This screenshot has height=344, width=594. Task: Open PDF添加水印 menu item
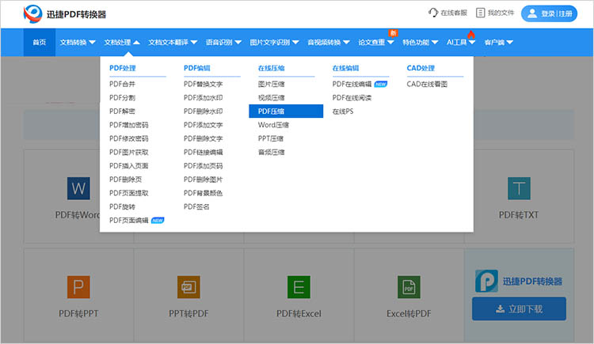pos(203,97)
